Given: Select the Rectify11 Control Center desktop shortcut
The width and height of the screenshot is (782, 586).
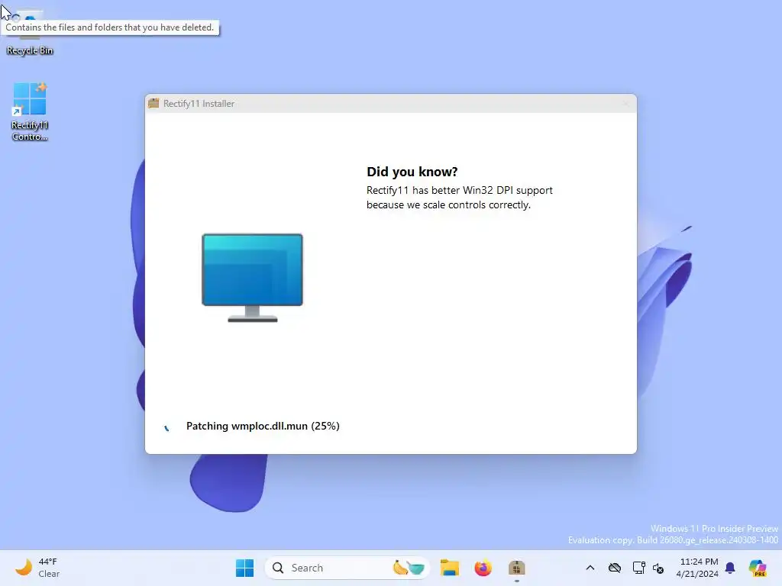Looking at the screenshot, I should pyautogui.click(x=30, y=112).
